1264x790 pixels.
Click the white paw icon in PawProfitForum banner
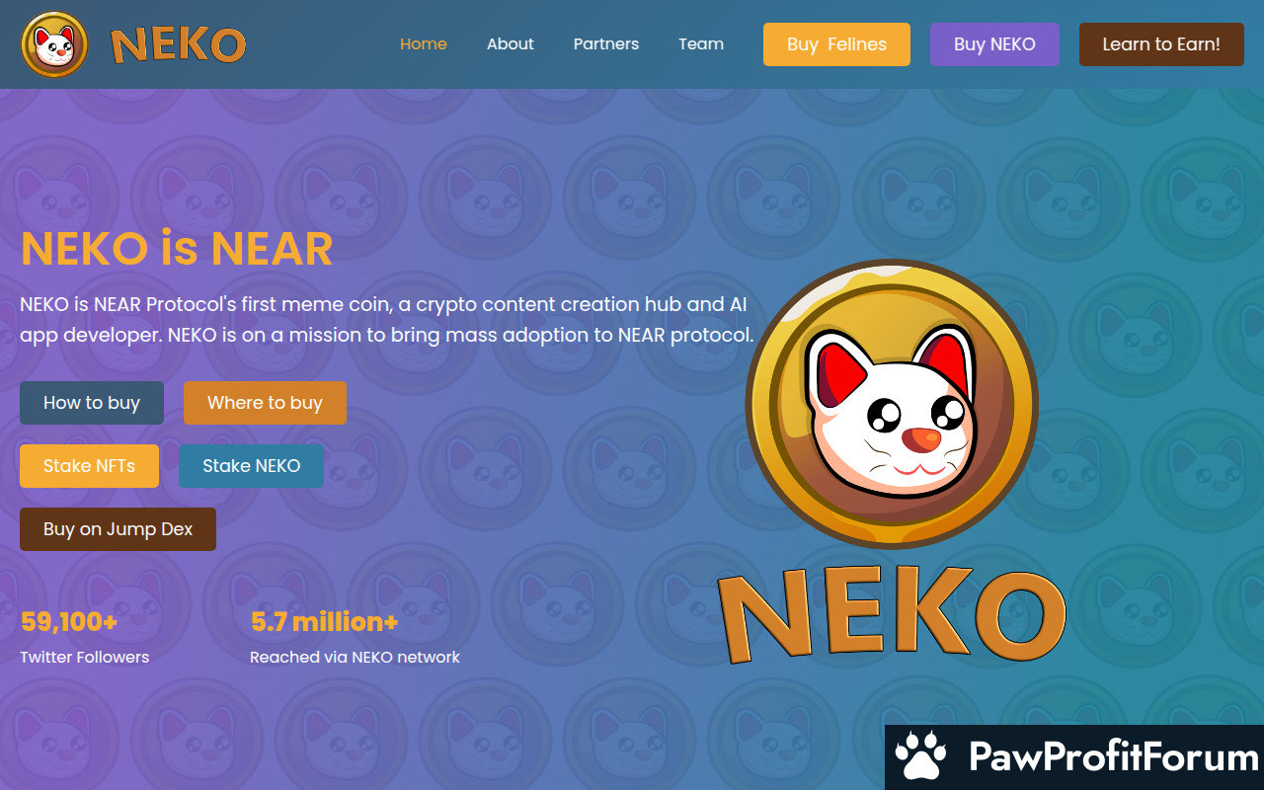coord(920,757)
